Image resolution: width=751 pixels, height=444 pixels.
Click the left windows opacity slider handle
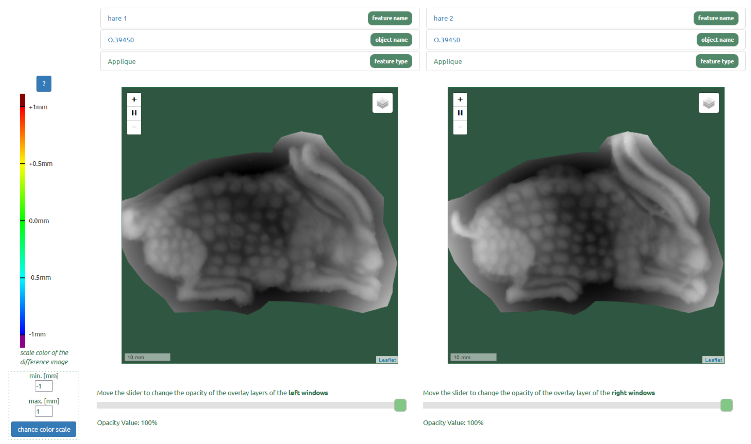pyautogui.click(x=400, y=405)
